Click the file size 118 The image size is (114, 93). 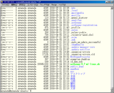47,18
